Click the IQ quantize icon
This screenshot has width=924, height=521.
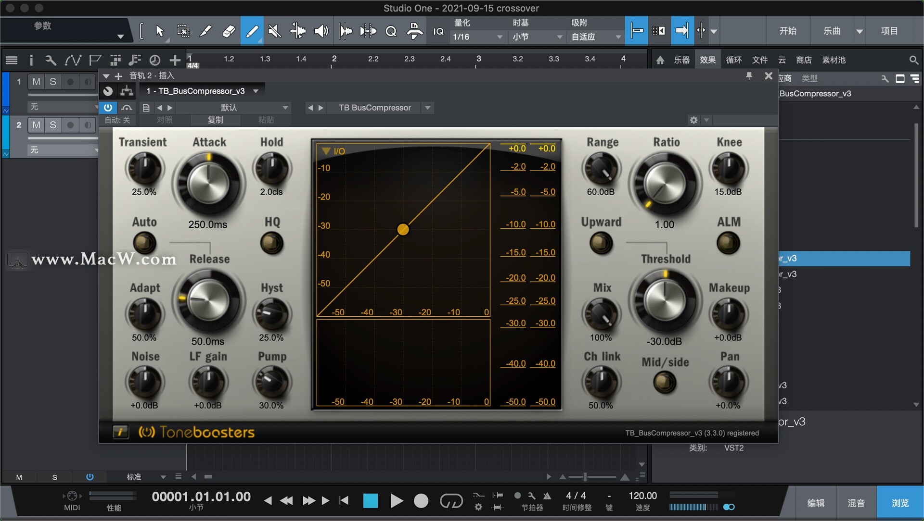(x=438, y=32)
